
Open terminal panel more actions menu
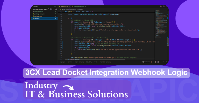click(161, 62)
